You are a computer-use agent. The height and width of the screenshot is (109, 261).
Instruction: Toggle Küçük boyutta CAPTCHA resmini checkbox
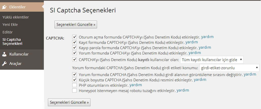tap(74, 80)
